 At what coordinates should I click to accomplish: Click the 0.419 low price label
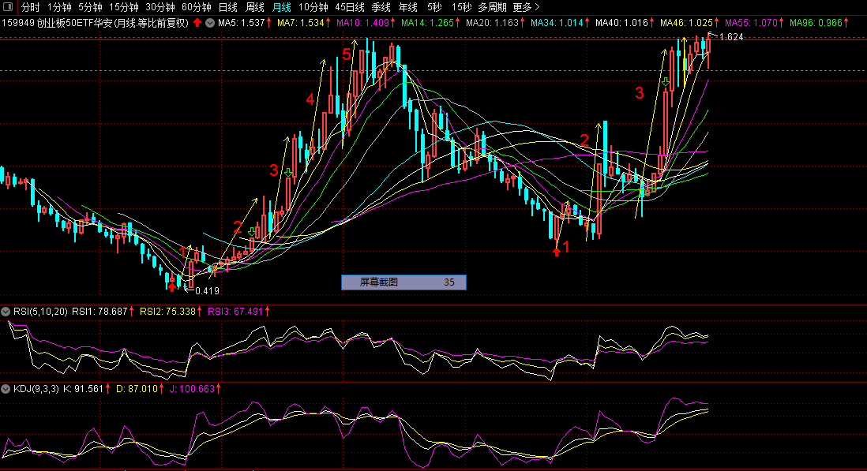(207, 291)
